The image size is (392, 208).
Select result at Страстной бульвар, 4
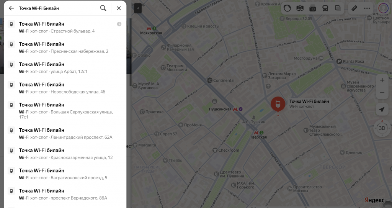coord(65,27)
